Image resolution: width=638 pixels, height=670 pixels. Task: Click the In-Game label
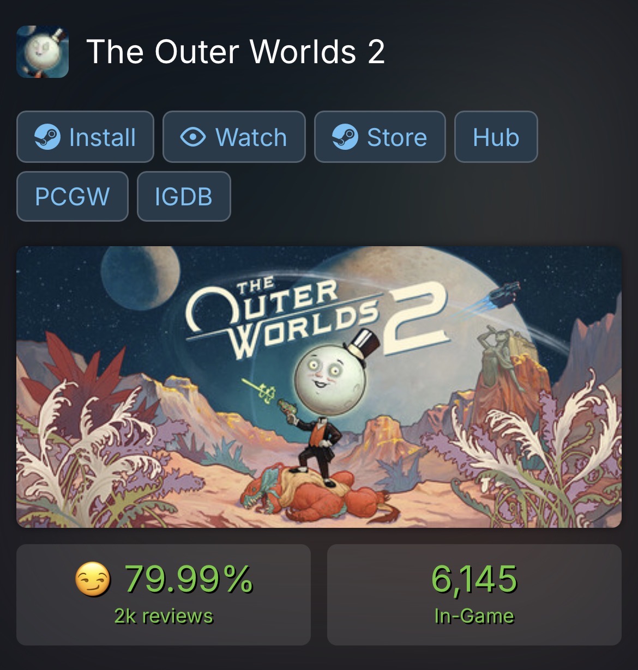coord(474,616)
